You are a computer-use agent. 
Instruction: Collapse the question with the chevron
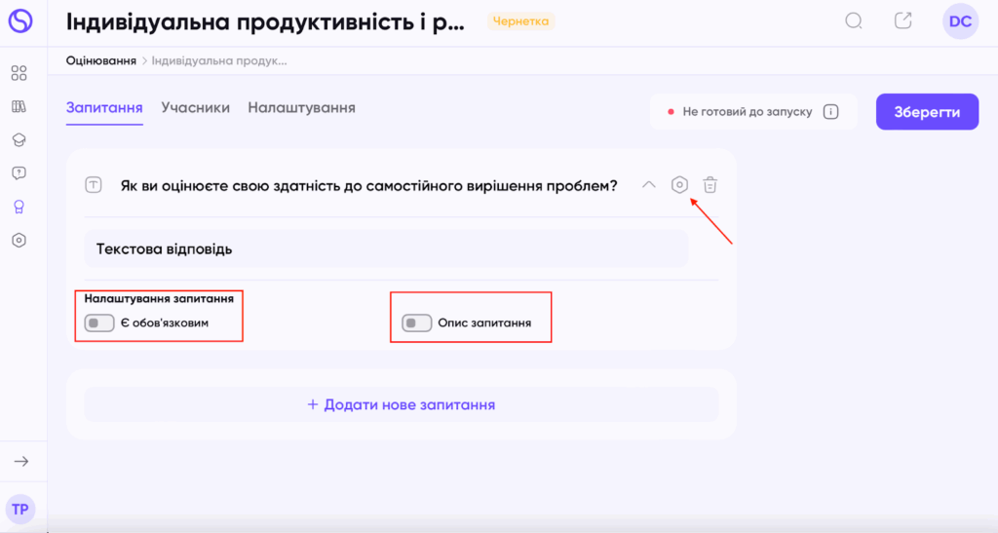[649, 184]
